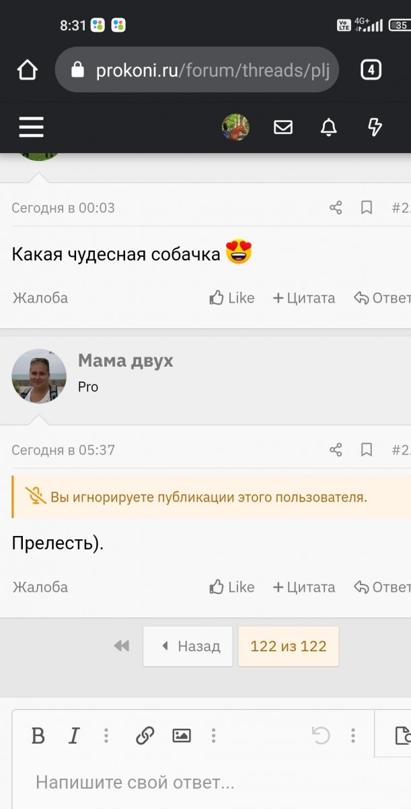Expand more text formatting options after italic
Screen dimensions: 411x809
coord(106,736)
